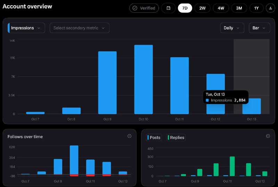
Task: Switch to the 2W time range
Action: (202, 8)
